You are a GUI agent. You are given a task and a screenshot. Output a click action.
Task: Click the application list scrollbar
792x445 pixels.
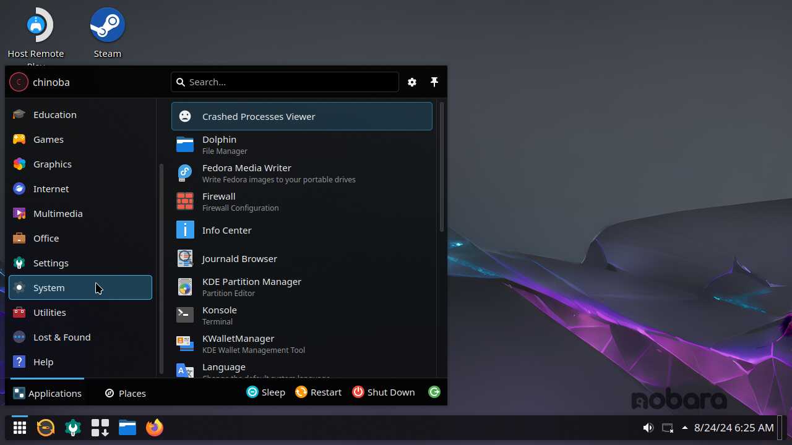point(442,167)
